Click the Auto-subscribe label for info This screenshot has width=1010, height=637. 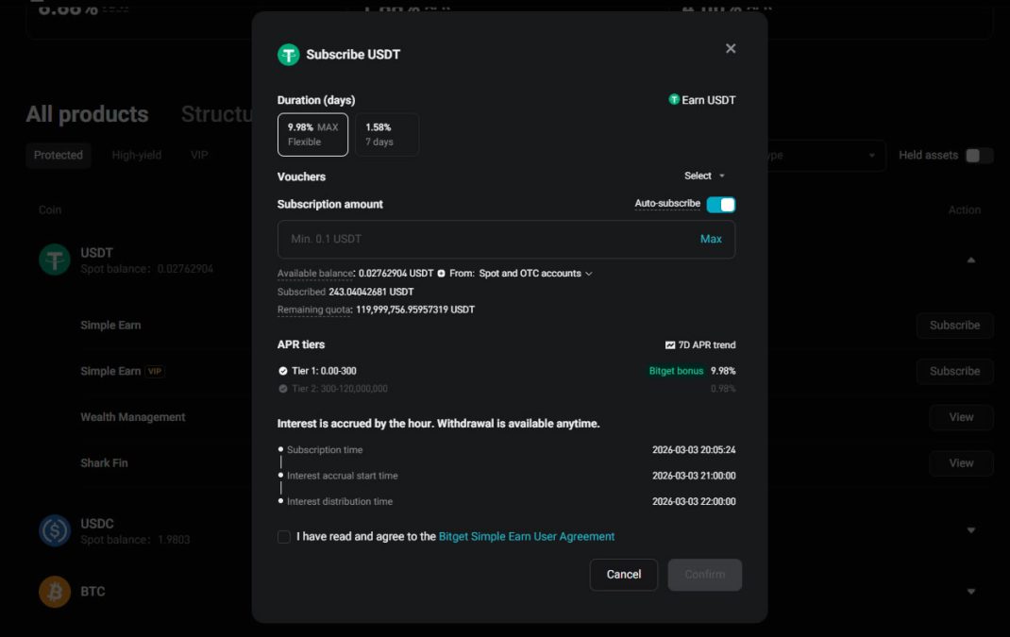[x=667, y=204]
